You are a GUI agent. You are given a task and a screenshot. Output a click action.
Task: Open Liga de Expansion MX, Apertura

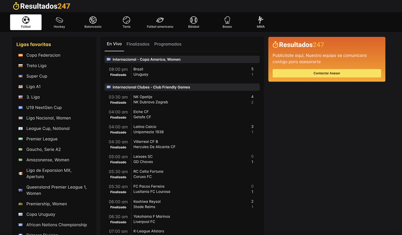(49, 173)
